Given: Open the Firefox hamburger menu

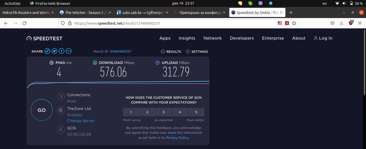Looking at the screenshot, I should pos(360,23).
